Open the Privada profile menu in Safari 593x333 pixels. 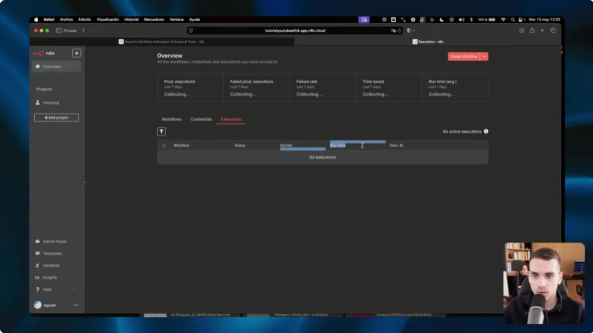pyautogui.click(x=70, y=31)
